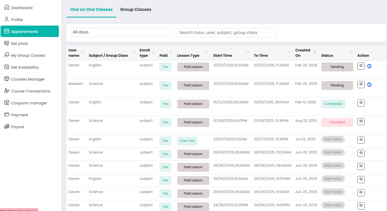The width and height of the screenshot is (387, 211).
Task: Click the Free Trial lesson badge
Action: pyautogui.click(x=187, y=141)
